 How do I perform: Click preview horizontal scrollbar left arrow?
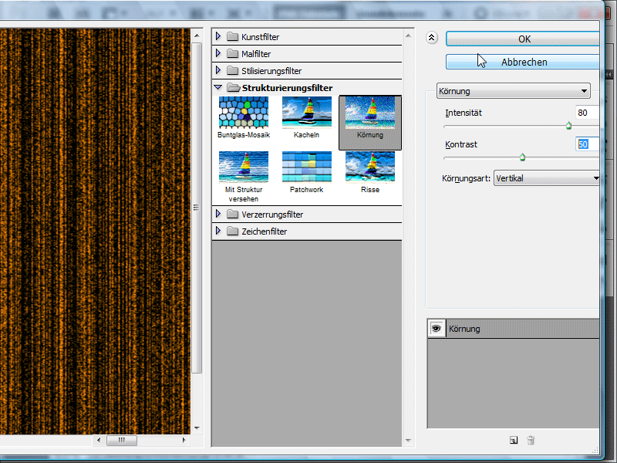99,440
